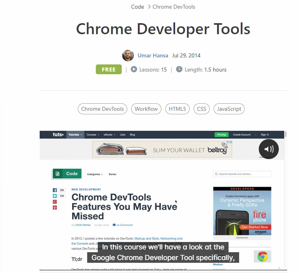Viewport: 300px width, 273px height.
Task: Click the Create Account link
Action: pos(241,135)
